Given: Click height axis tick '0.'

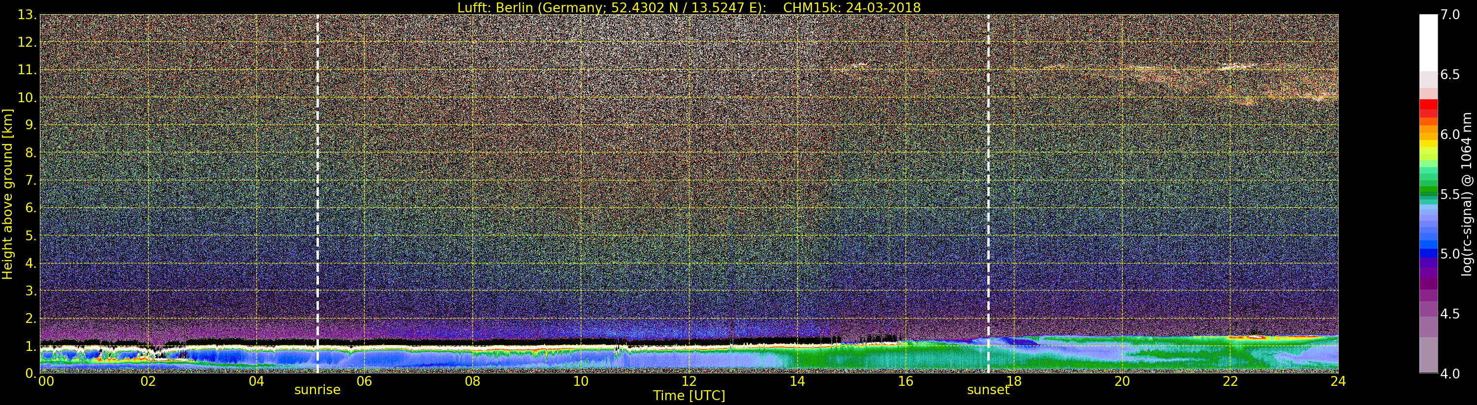Looking at the screenshot, I should pos(31,373).
